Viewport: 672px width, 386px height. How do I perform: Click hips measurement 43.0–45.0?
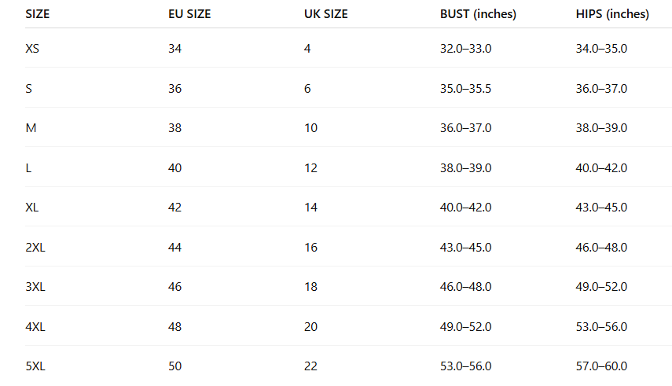point(601,208)
